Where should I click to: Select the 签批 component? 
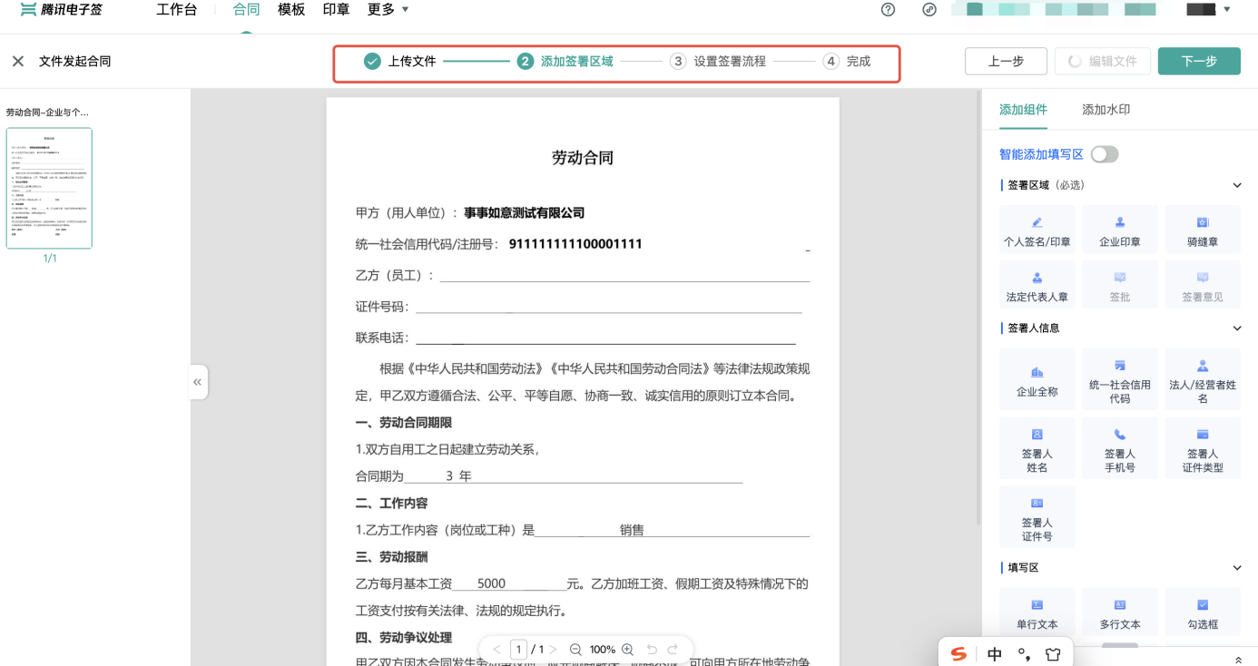pyautogui.click(x=1119, y=287)
